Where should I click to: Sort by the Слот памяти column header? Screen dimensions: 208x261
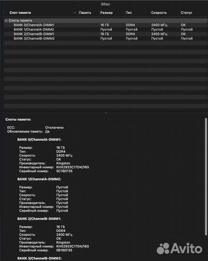pyautogui.click(x=20, y=13)
